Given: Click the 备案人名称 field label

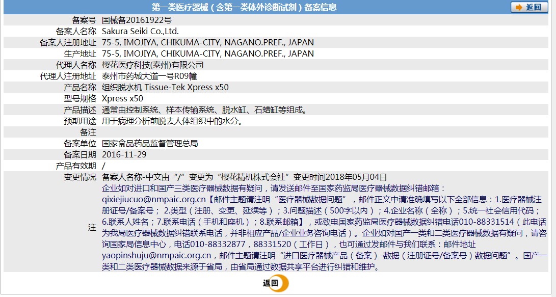Looking at the screenshot, I should pos(76,31).
